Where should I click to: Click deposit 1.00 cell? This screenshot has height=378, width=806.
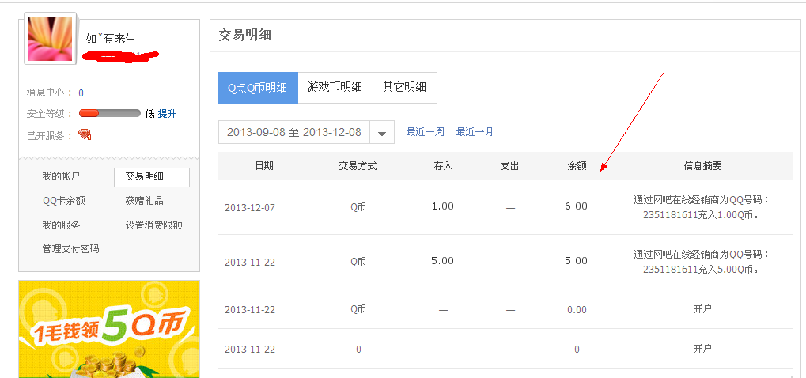(443, 206)
